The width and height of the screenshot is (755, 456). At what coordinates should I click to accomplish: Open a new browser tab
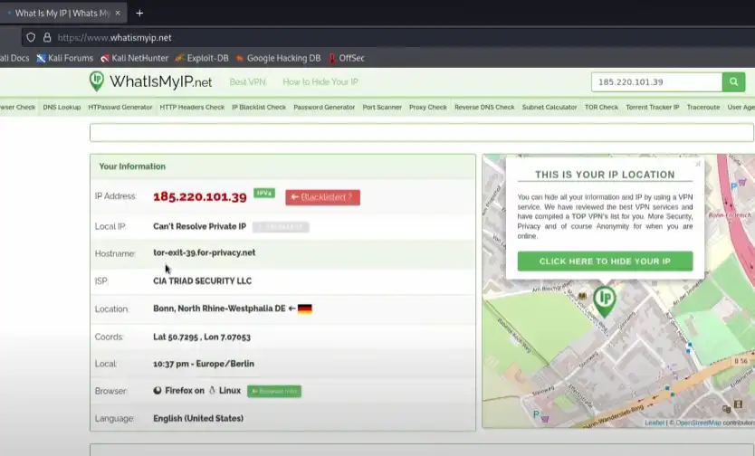(139, 13)
